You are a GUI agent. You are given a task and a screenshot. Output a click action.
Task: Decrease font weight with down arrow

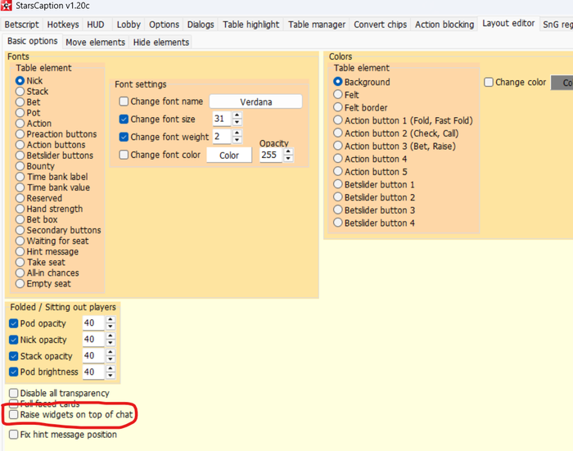(x=237, y=140)
